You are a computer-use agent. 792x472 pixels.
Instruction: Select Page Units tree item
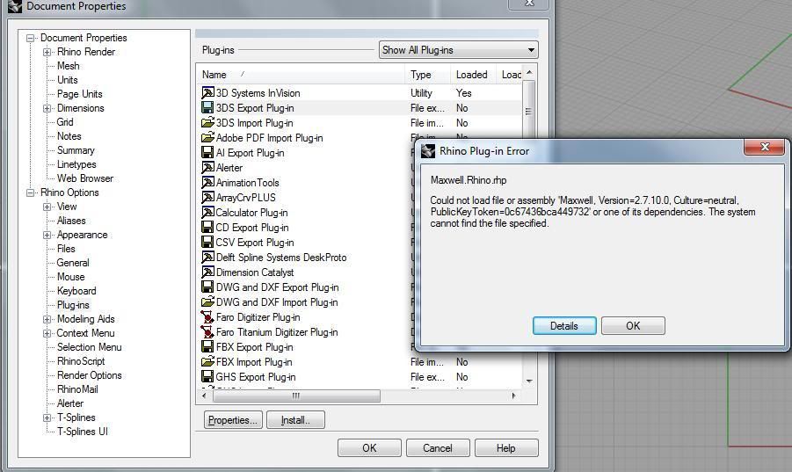(79, 94)
